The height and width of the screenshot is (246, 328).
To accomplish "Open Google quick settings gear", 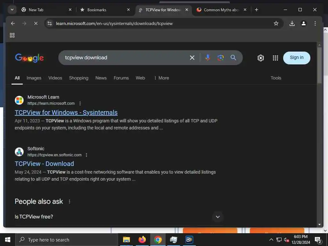I will [x=261, y=58].
